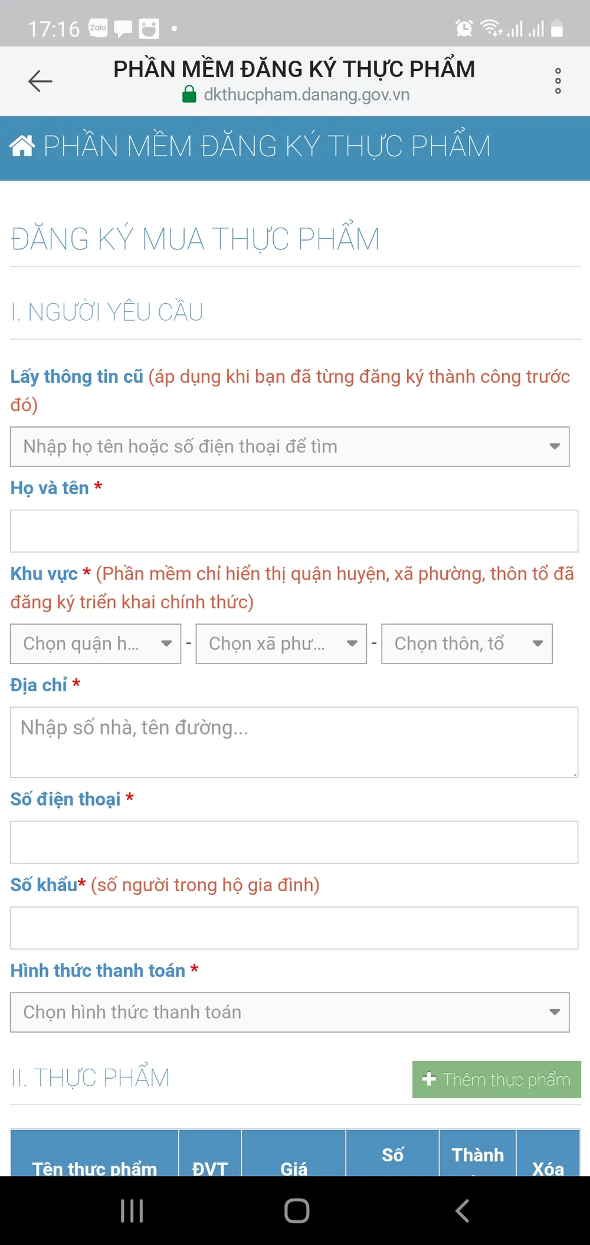Expand the 'Chọn xã phường' dropdown
This screenshot has height=1245, width=590.
[x=281, y=643]
